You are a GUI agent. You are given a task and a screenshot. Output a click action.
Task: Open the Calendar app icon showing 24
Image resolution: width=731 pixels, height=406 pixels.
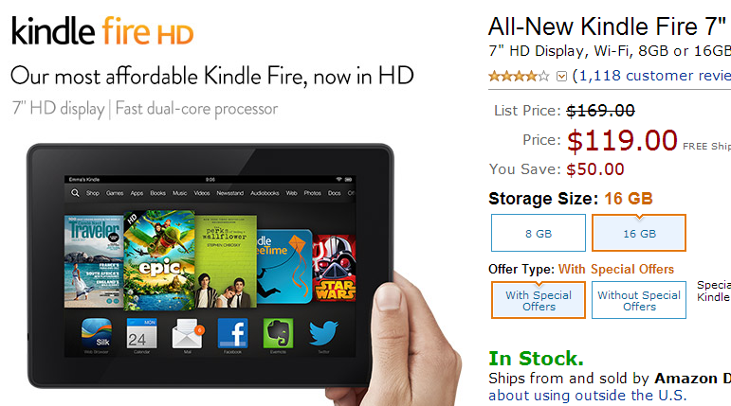pyautogui.click(x=141, y=333)
